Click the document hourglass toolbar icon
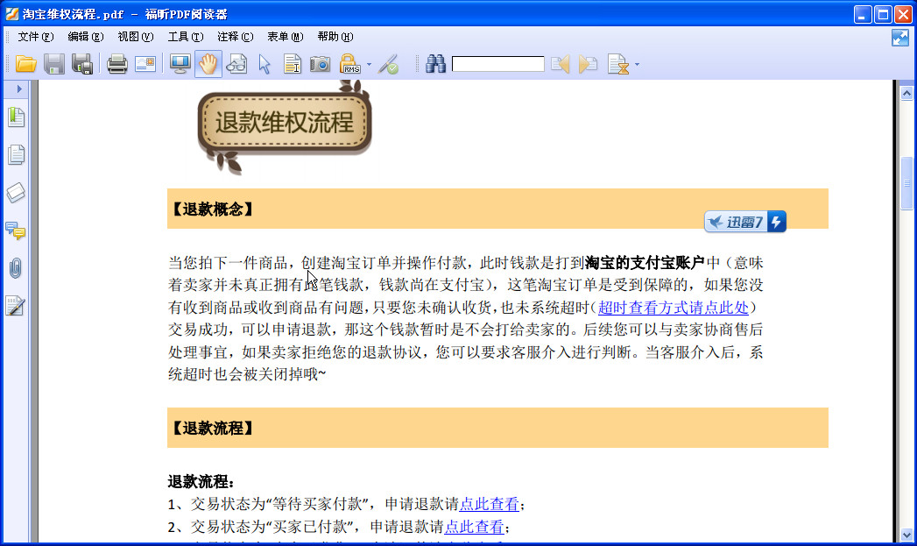This screenshot has height=546, width=917. click(x=618, y=64)
